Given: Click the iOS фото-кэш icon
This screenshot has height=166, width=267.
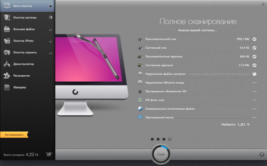Looking at the screenshot, I should pyautogui.click(x=140, y=100).
